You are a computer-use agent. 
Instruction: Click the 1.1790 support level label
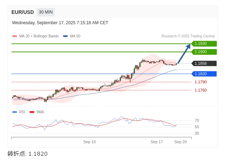click(x=201, y=82)
